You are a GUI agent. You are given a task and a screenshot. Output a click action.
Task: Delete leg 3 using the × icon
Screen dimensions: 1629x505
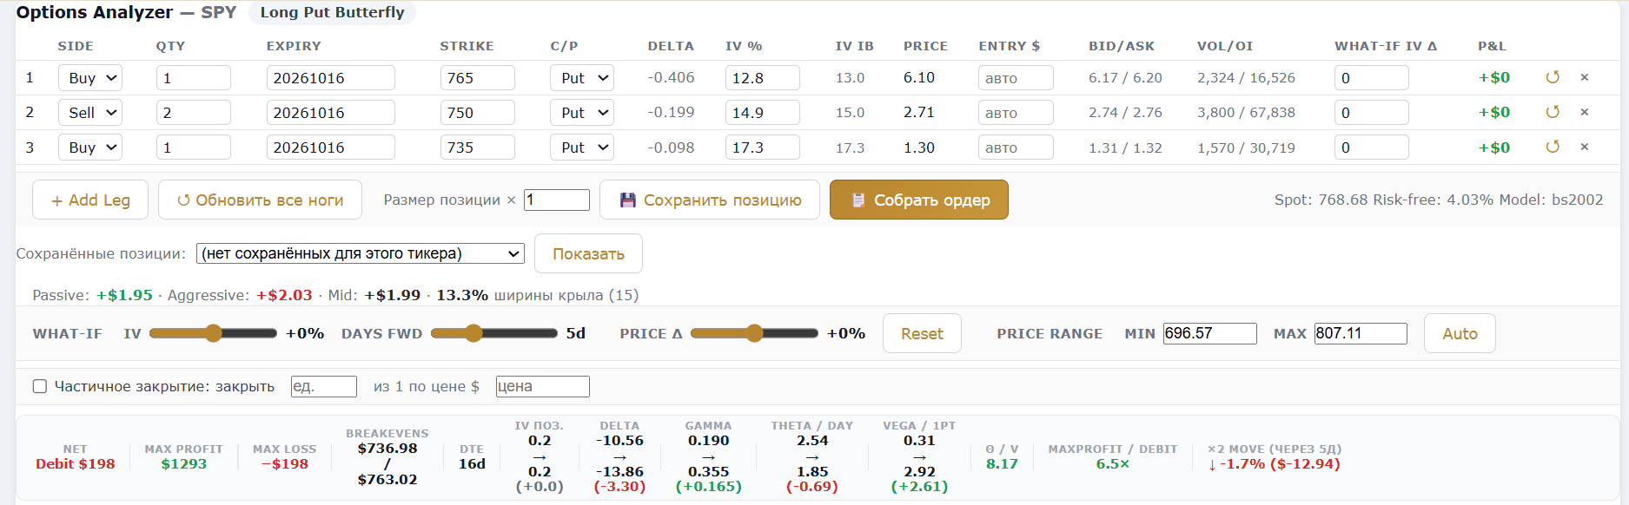[x=1585, y=147]
